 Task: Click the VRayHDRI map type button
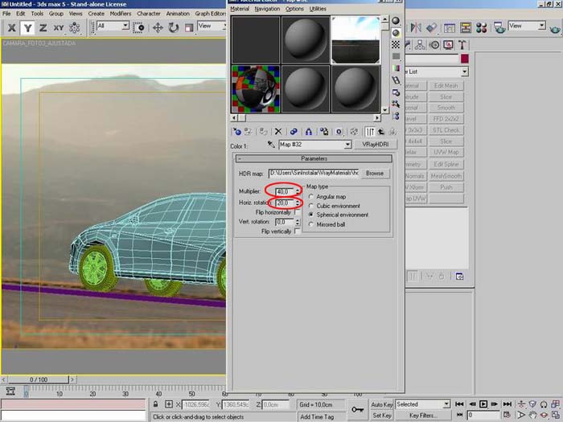377,145
